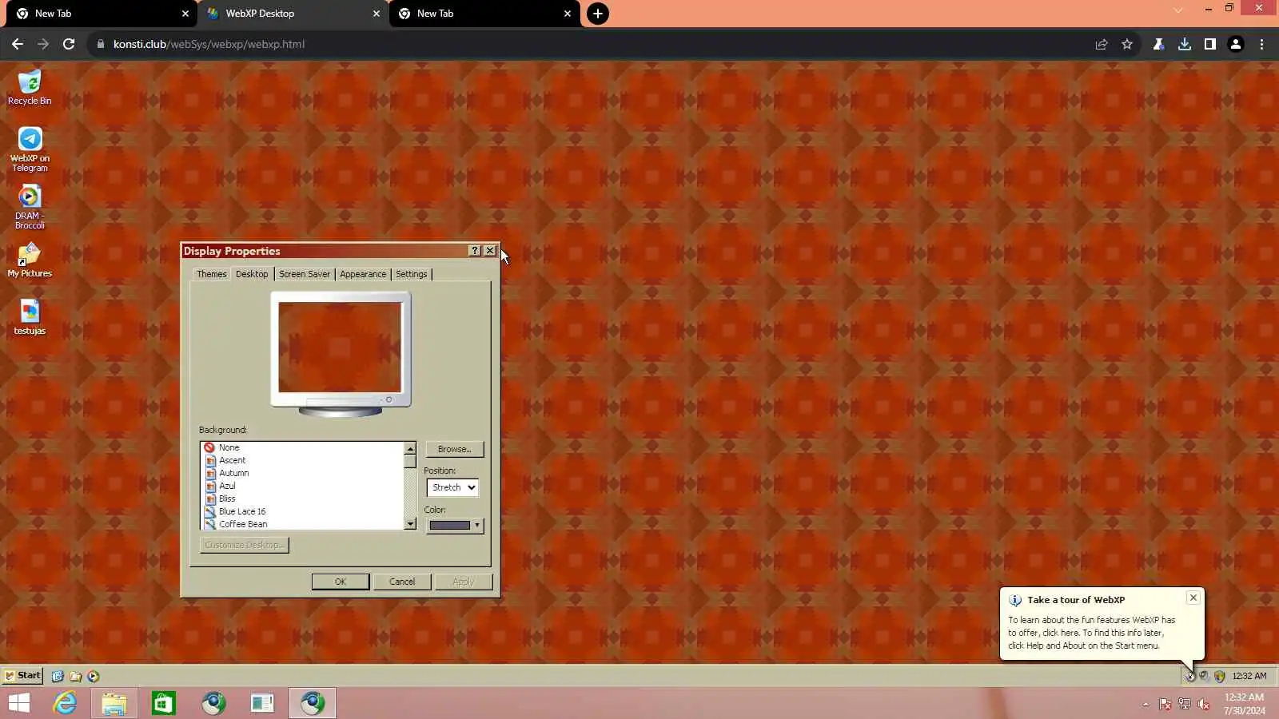The image size is (1279, 719).
Task: Open the Screen Saver tab
Action: [x=305, y=274]
